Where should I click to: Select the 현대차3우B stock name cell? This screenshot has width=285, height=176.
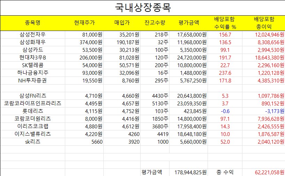33,58
